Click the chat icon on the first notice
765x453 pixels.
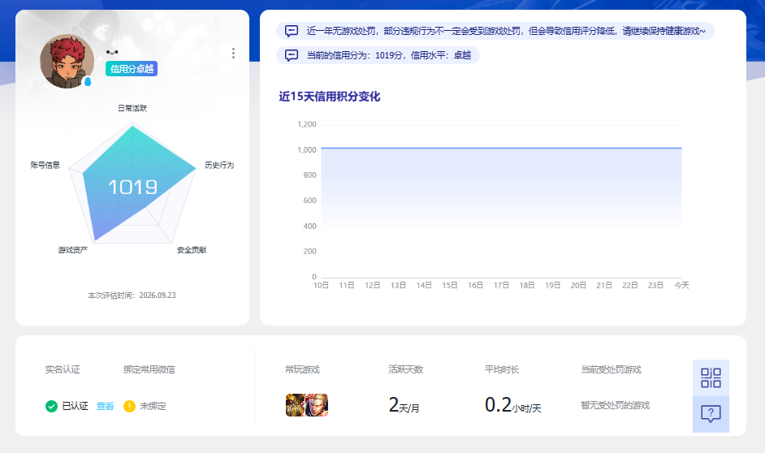(292, 31)
